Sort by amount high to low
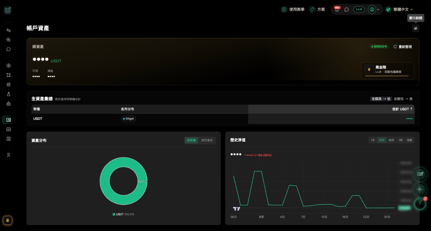This screenshot has height=231, width=431. coord(381,99)
